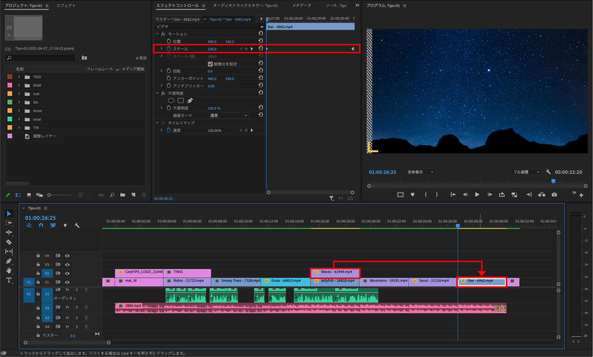
Task: Open エフェクトコントロール panel menu
Action: (204, 6)
